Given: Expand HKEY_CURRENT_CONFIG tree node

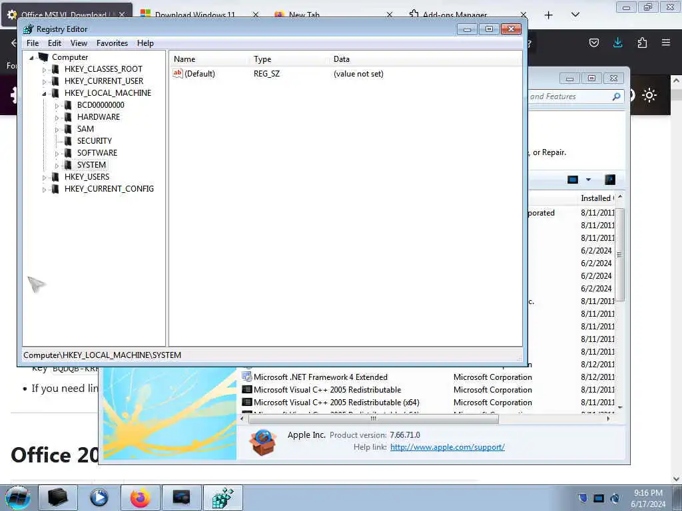Looking at the screenshot, I should 44,190.
